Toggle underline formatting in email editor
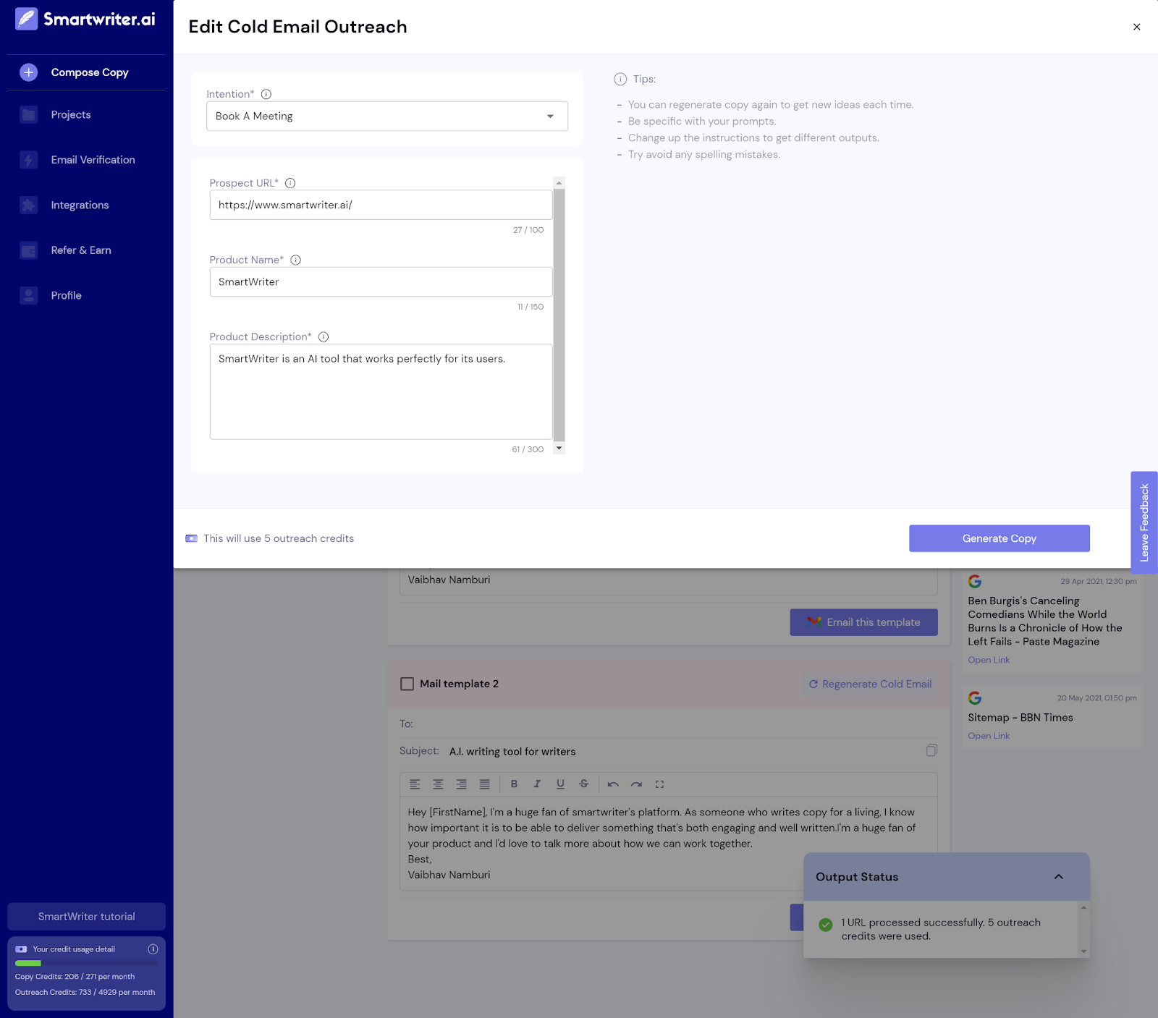 pos(560,784)
